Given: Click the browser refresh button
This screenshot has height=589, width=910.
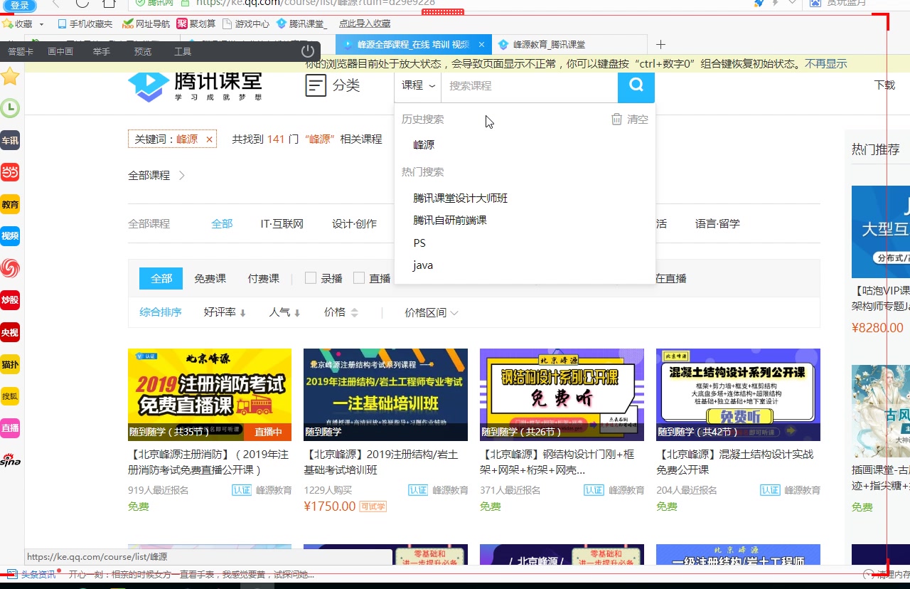Looking at the screenshot, I should point(82,3).
